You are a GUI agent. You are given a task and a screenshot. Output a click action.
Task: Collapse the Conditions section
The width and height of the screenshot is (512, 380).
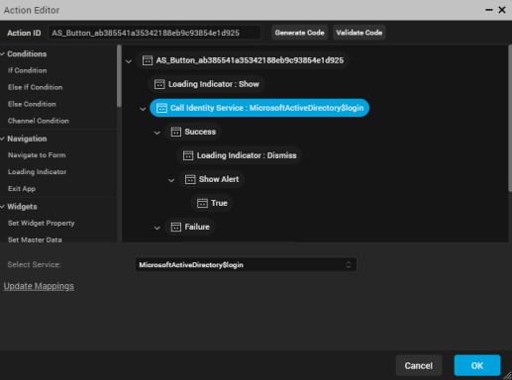(x=3, y=53)
